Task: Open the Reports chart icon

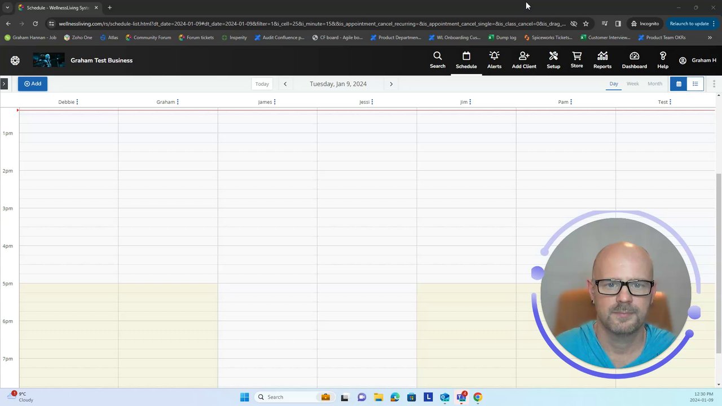Action: coord(602,60)
